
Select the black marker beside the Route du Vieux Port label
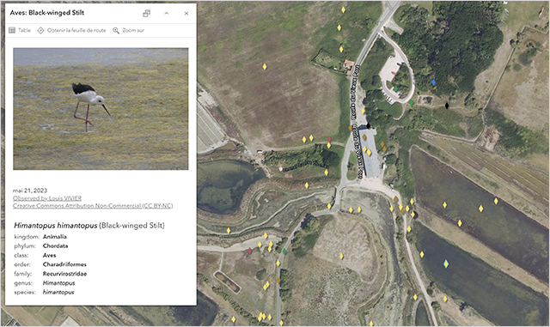coord(369,125)
